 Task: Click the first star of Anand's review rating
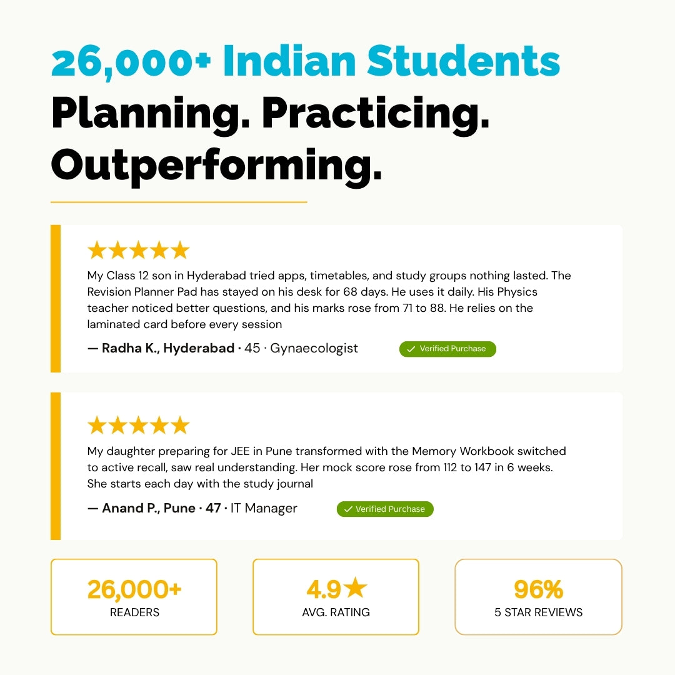point(97,426)
